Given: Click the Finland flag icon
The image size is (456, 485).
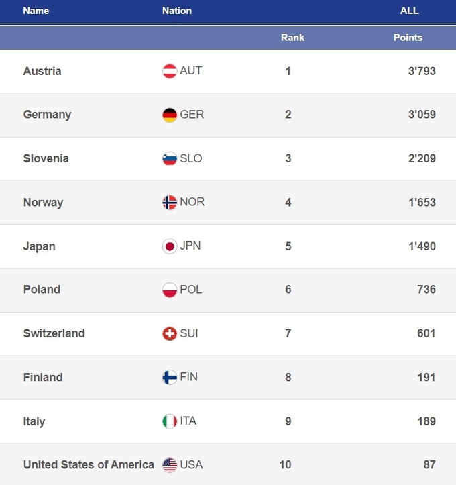Looking at the screenshot, I should point(170,377).
